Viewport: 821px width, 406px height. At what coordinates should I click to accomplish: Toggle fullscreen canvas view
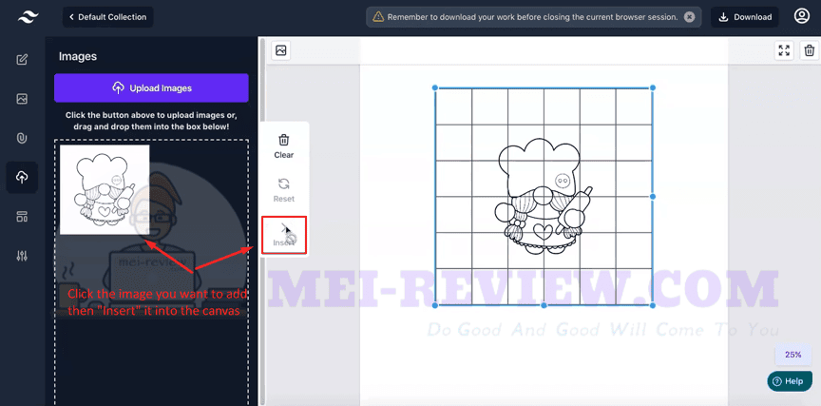(x=784, y=50)
